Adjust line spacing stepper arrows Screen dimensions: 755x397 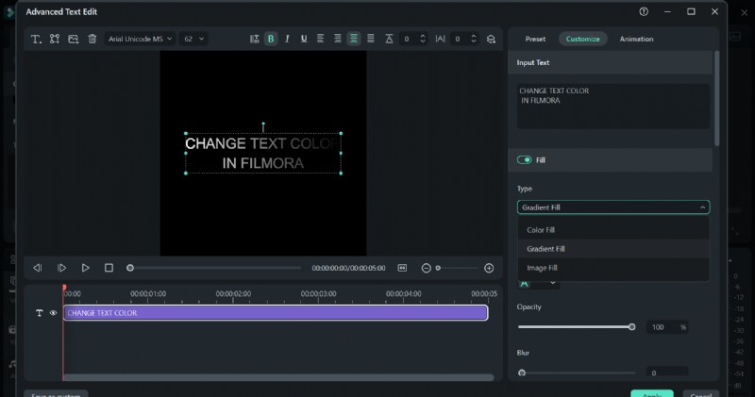(423, 39)
